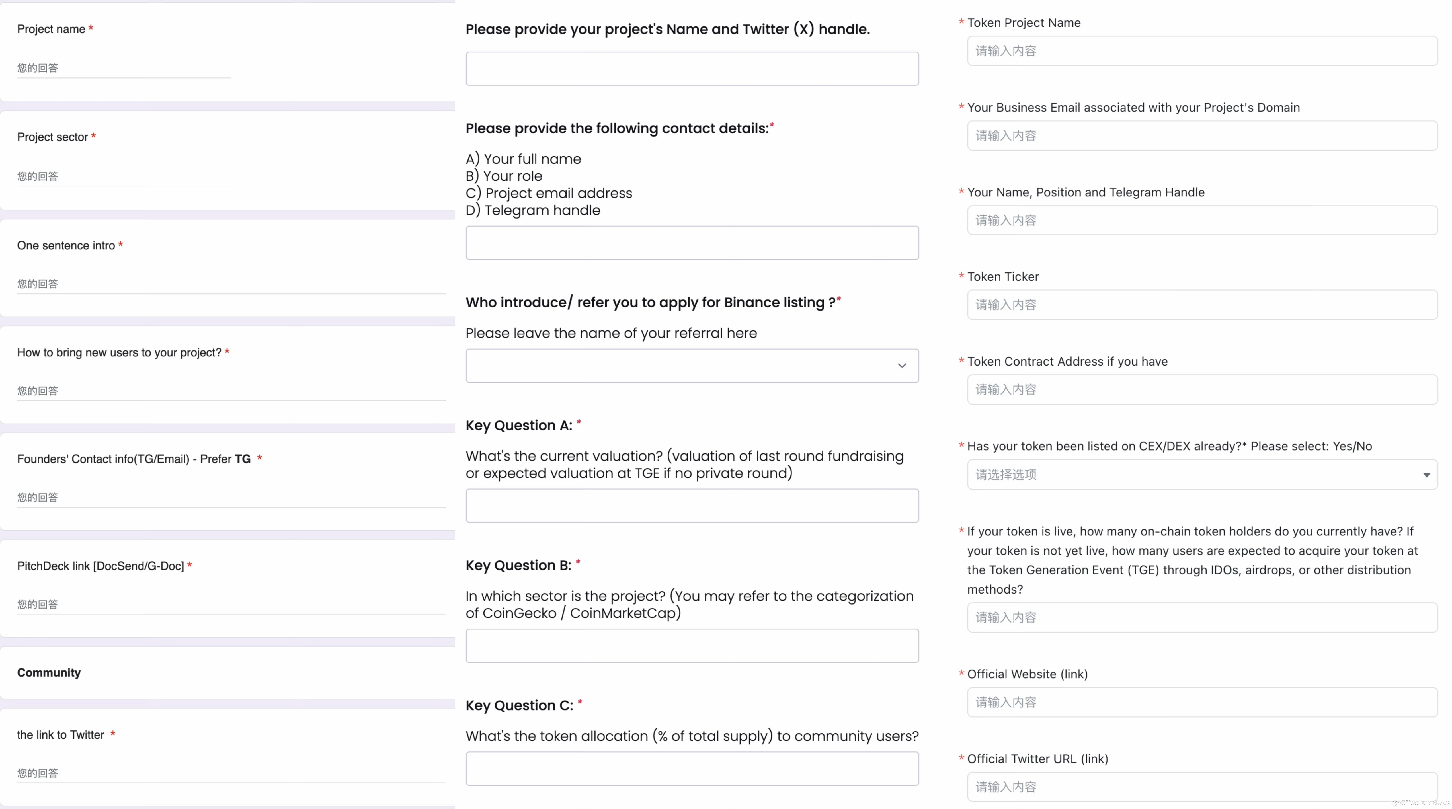Click the project Name and Twitter handle box
Screen dimensions: 1452x809
[692, 69]
